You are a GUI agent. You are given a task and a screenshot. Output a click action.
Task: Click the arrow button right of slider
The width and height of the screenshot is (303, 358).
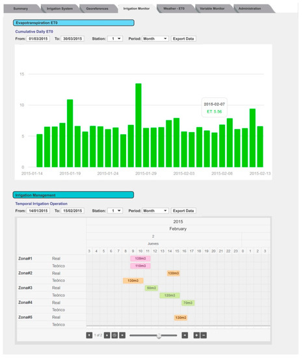(x=185, y=335)
